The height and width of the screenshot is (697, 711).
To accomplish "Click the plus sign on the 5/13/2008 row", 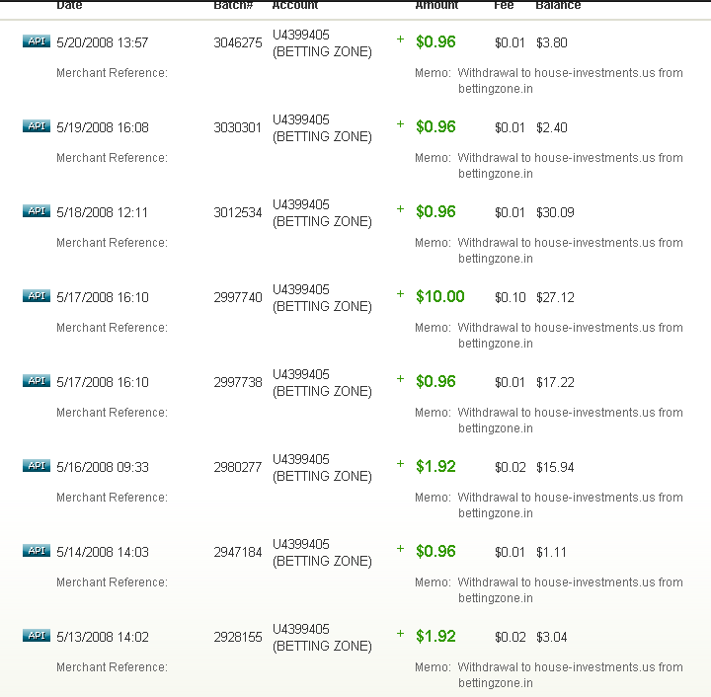I will tap(400, 634).
